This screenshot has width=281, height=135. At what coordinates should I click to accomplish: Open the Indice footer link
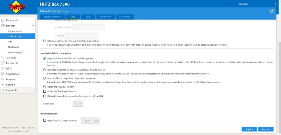[23, 128]
